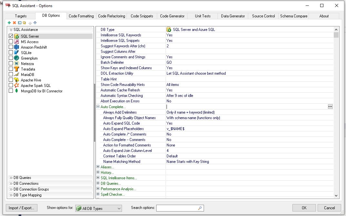Click the options list scrollbar down arrow
The width and height of the screenshot is (346, 216).
pos(336,195)
